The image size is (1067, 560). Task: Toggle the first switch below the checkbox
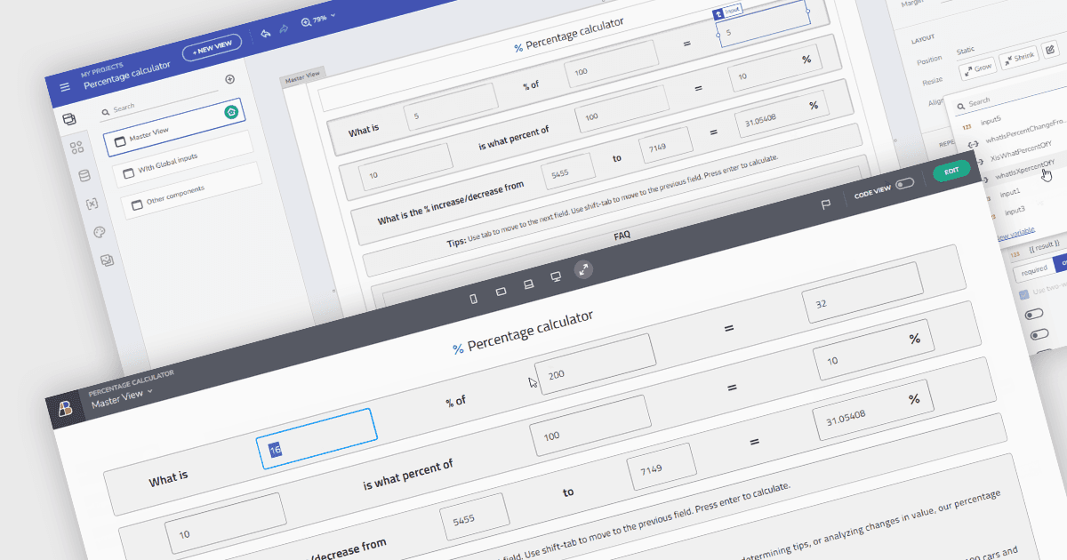pyautogui.click(x=1036, y=315)
